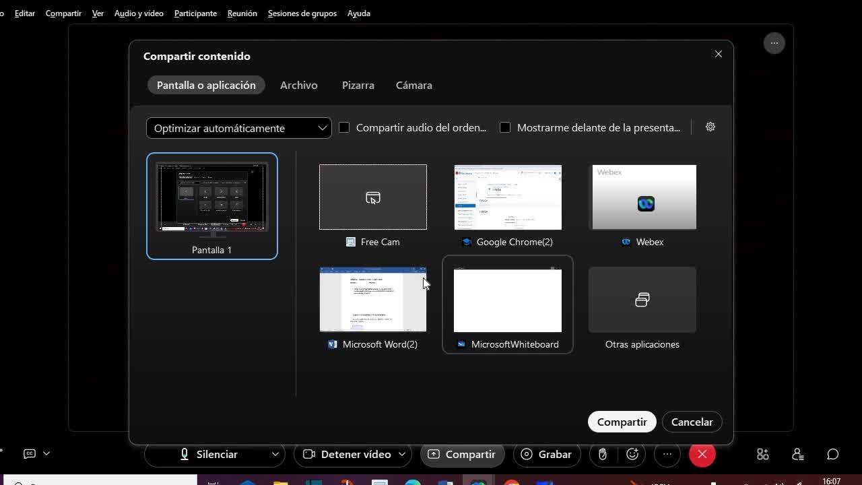Open the reactions emoji icon
The image size is (862, 485).
(x=632, y=454)
